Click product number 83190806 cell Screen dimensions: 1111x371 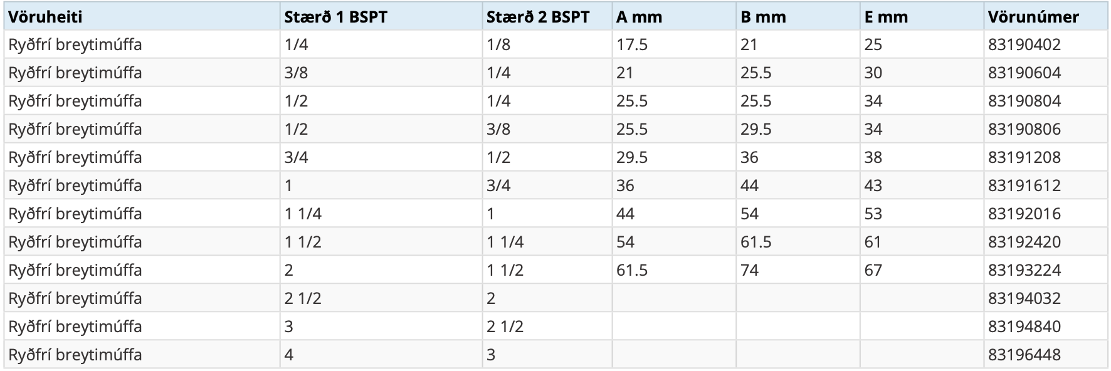tap(1024, 130)
